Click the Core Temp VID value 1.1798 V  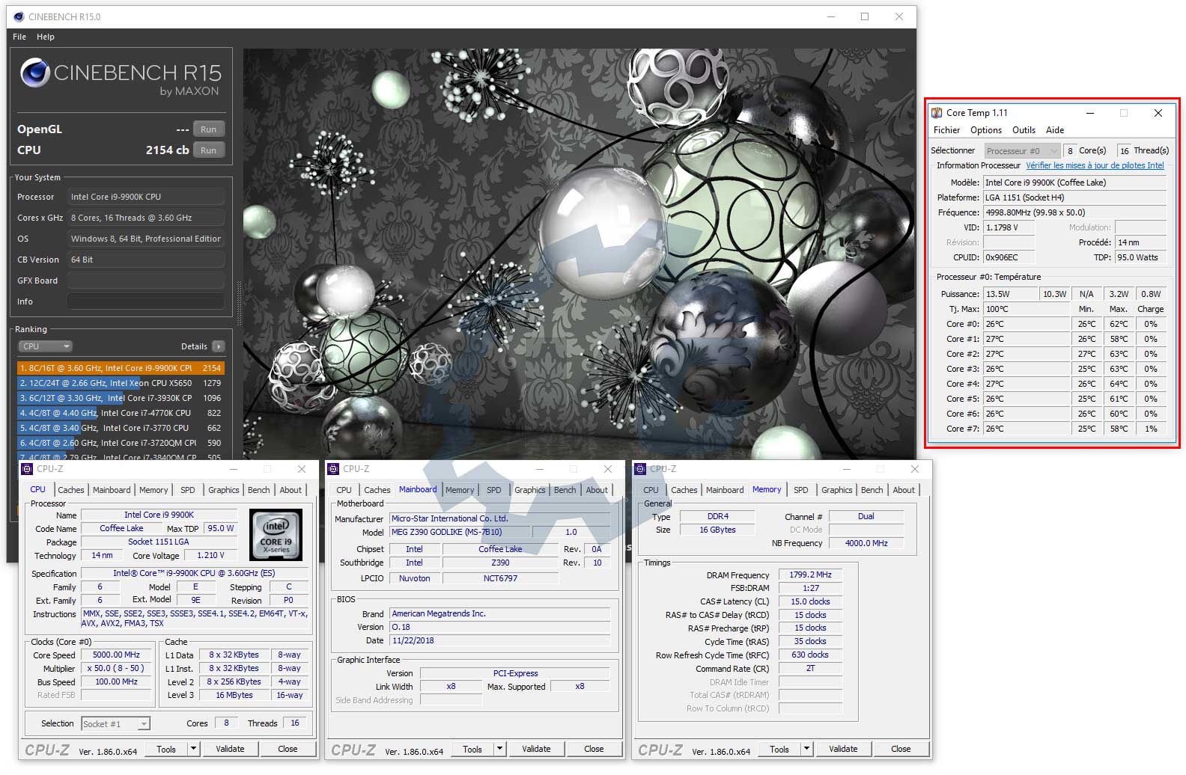[x=1009, y=227]
